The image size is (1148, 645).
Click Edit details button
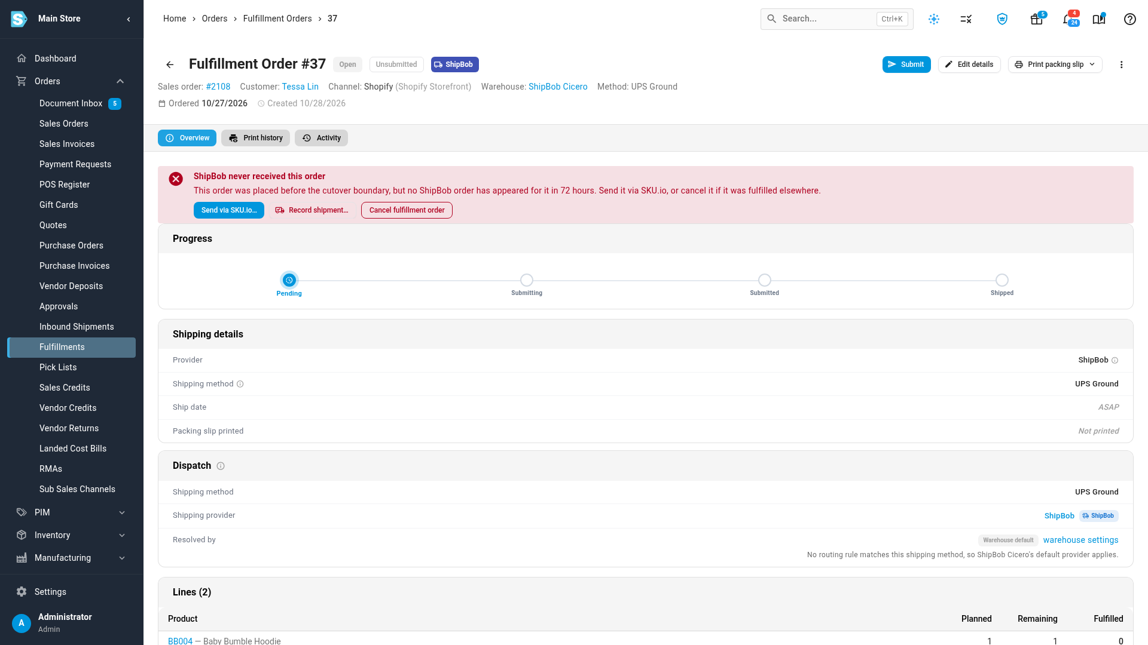click(969, 64)
